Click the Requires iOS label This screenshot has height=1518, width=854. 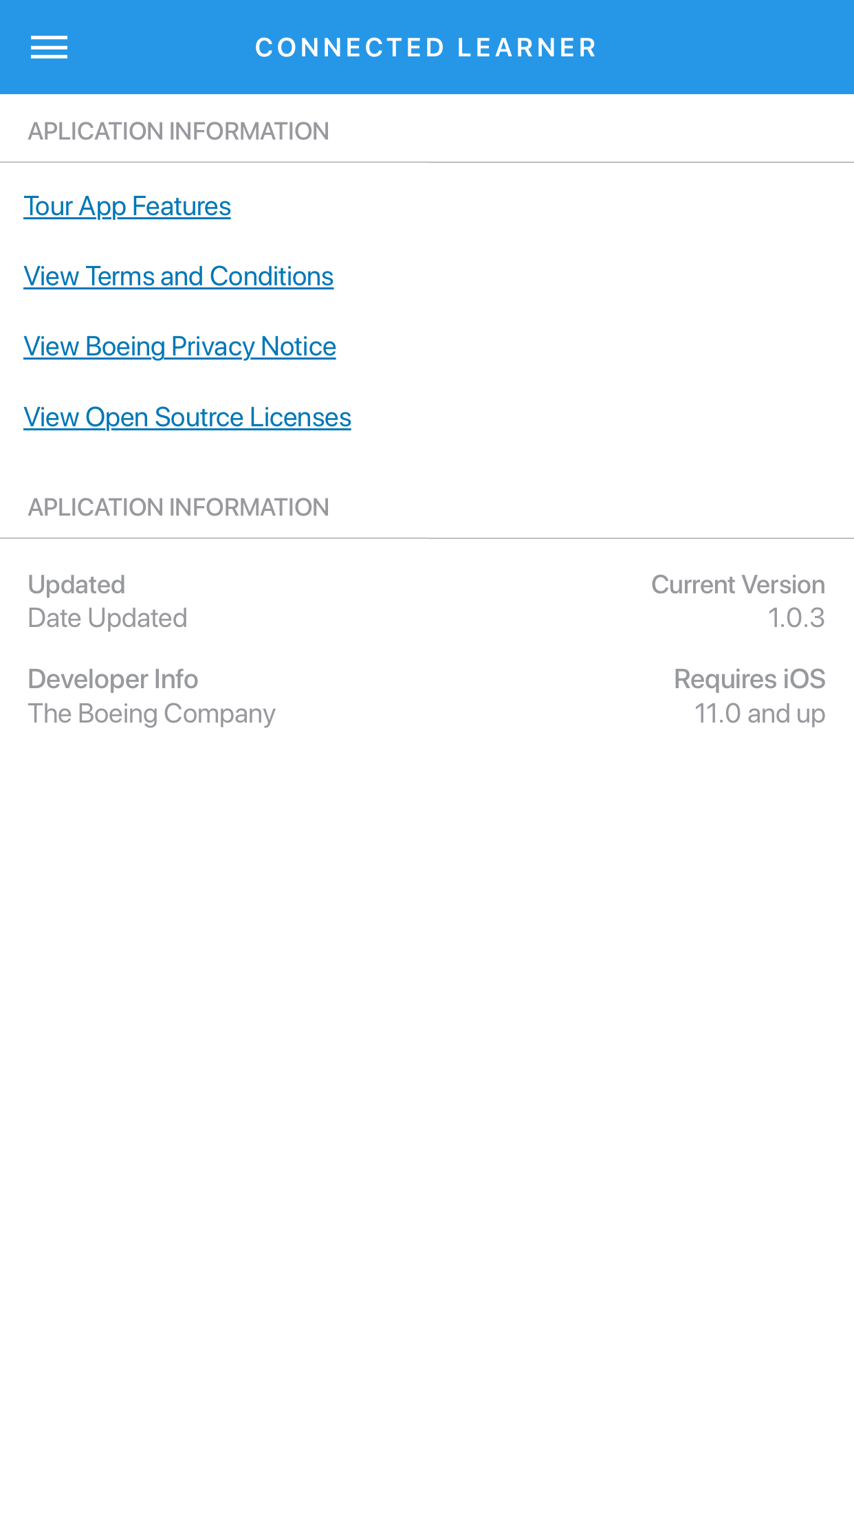click(x=749, y=679)
